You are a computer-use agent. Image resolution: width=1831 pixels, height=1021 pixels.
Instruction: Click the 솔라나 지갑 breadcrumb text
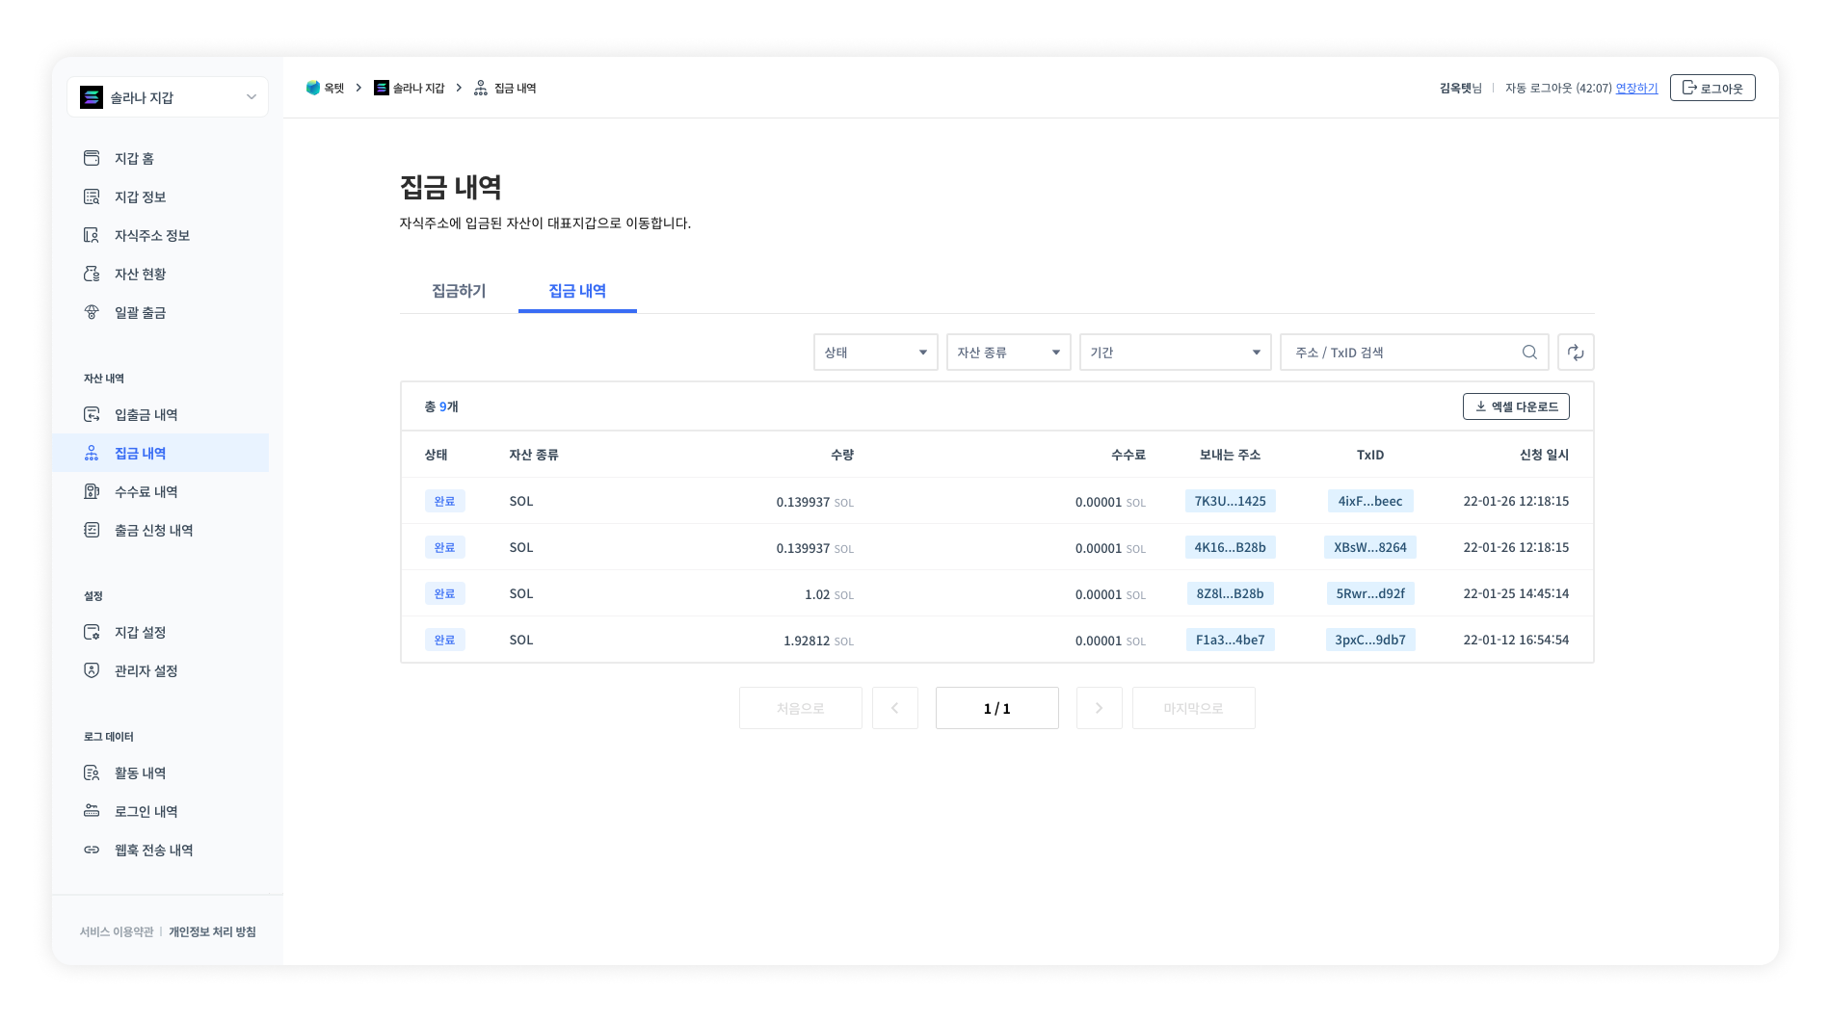click(x=419, y=88)
